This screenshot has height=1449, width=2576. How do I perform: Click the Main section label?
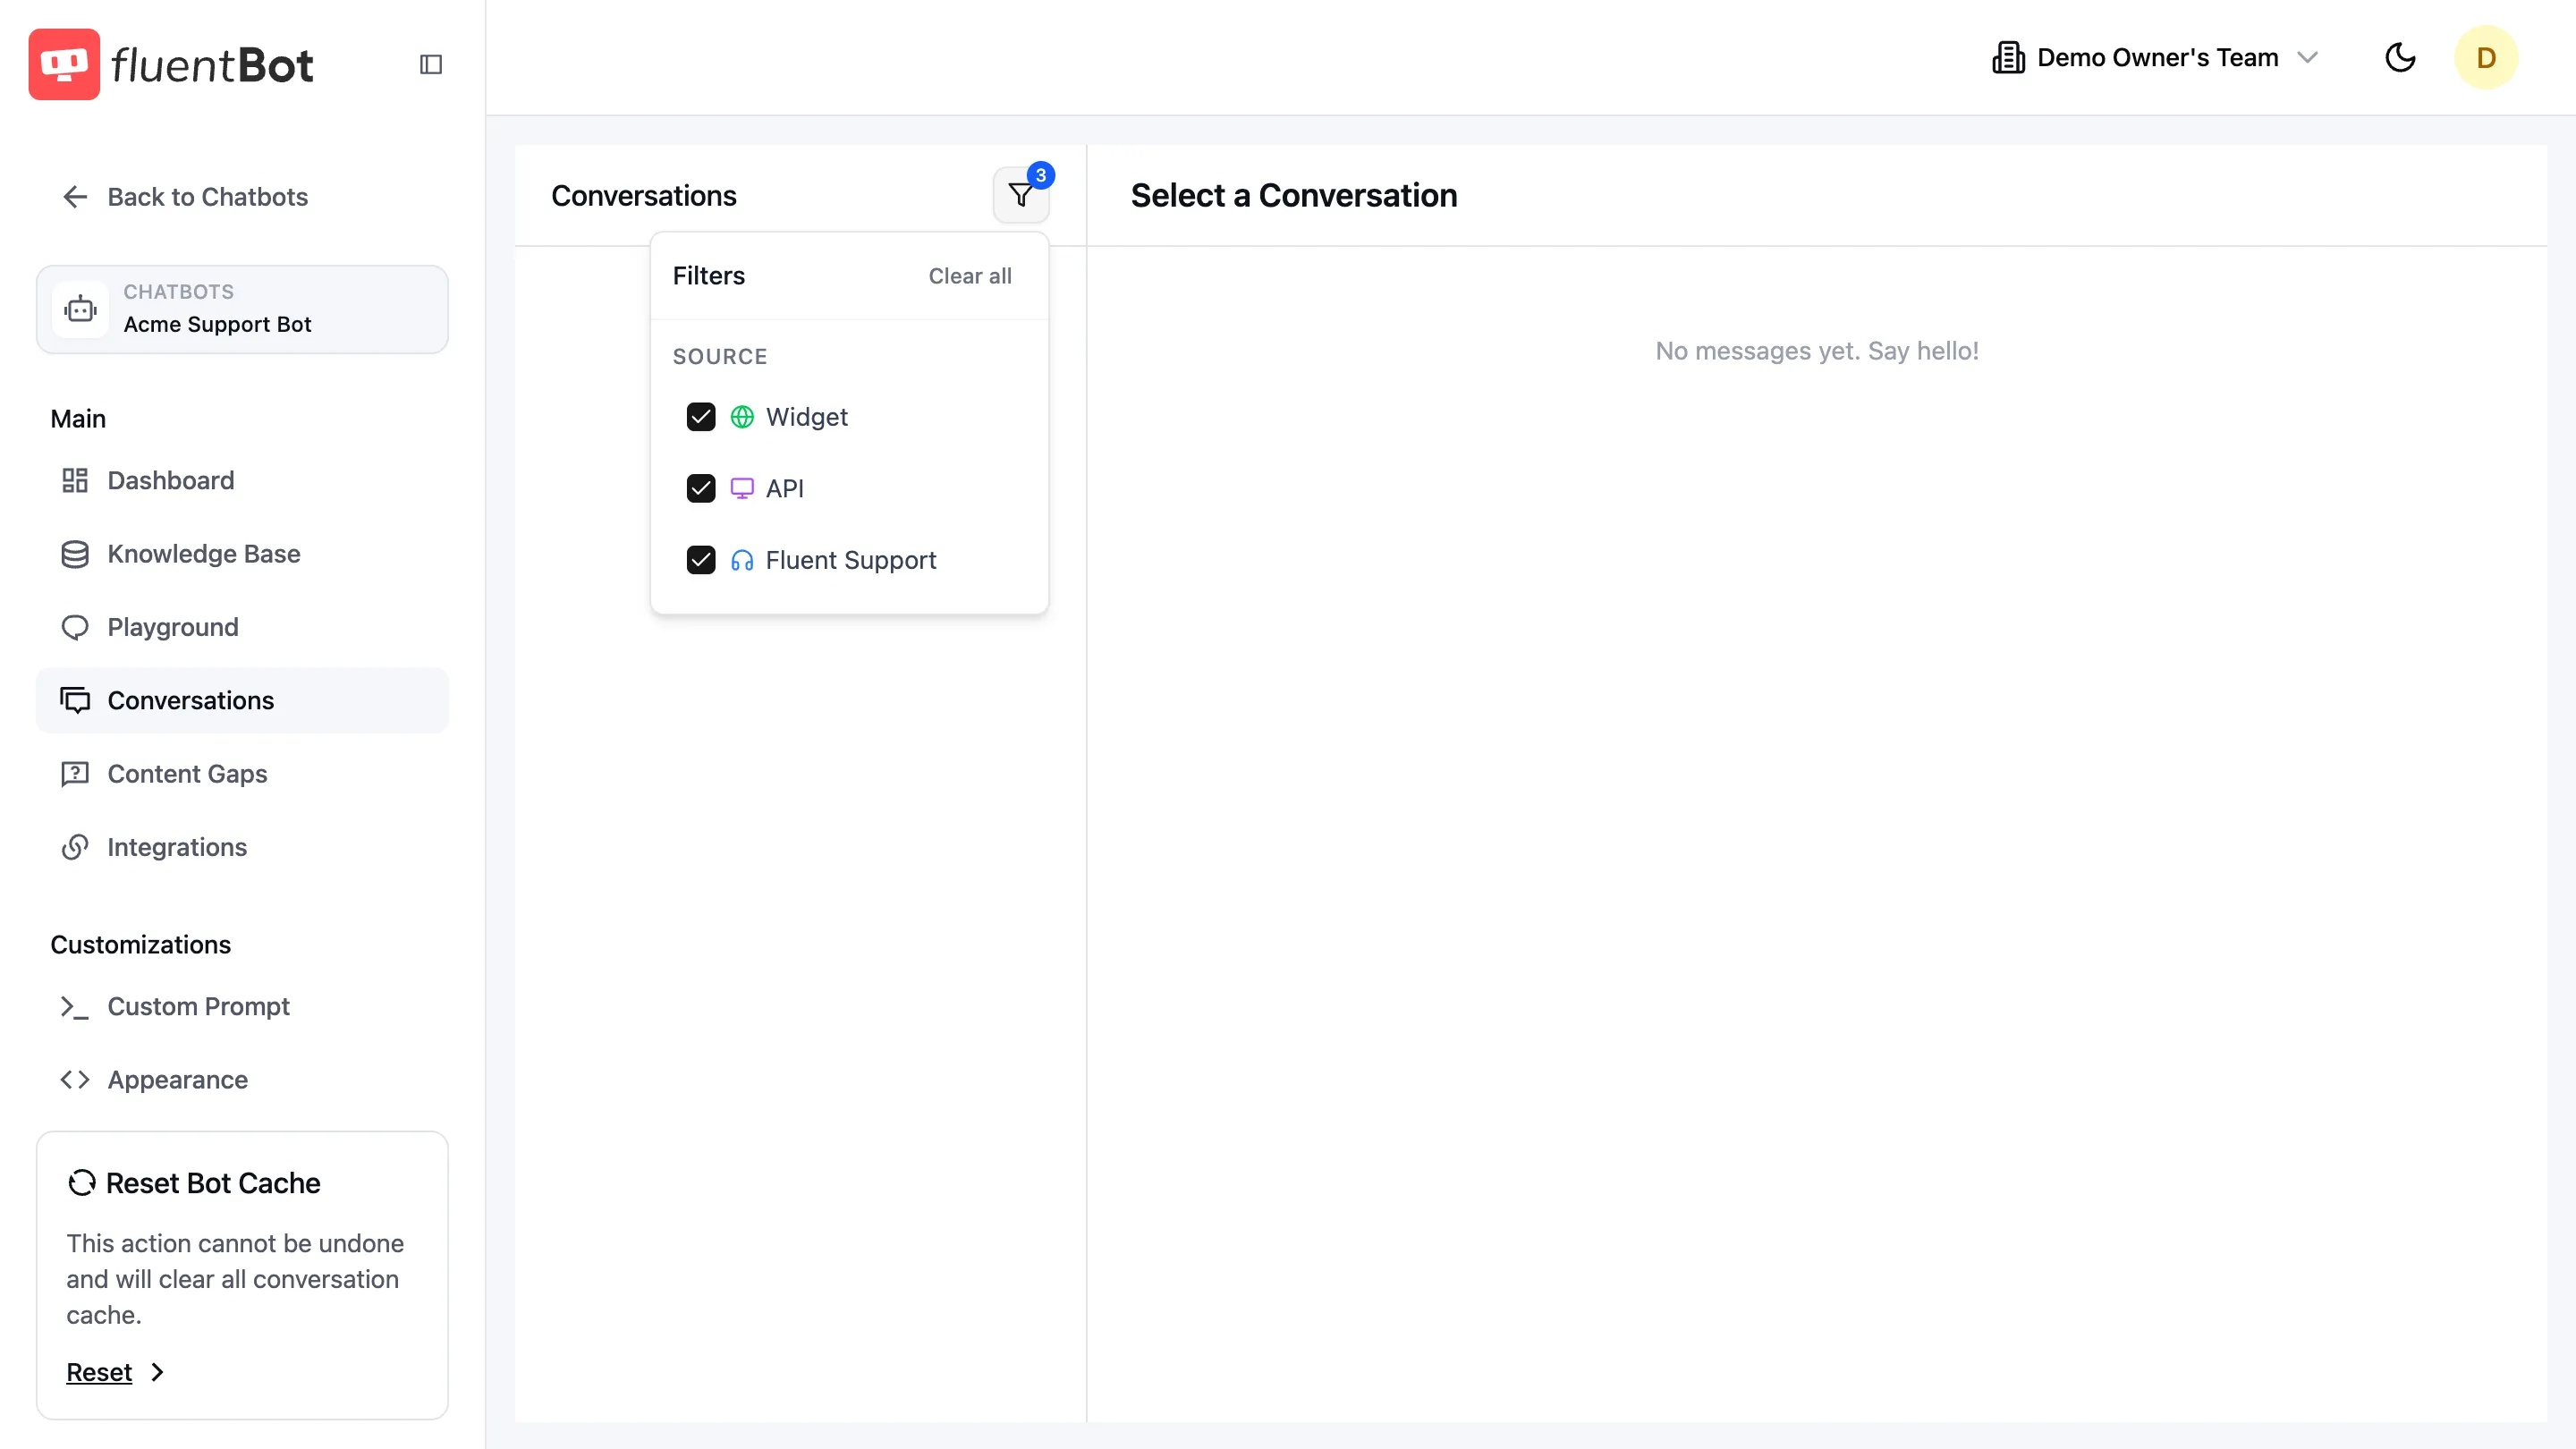click(78, 419)
